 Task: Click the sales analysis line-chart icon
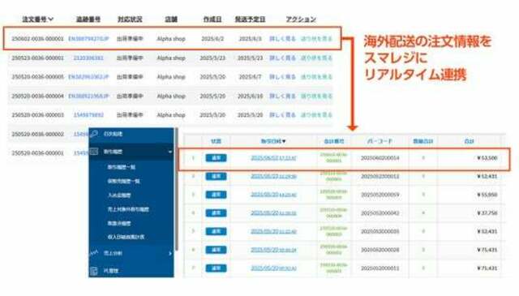94,253
